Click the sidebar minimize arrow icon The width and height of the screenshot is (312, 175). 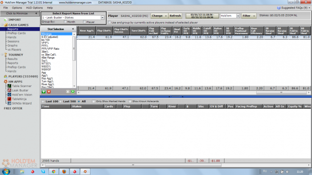tap(36, 13)
